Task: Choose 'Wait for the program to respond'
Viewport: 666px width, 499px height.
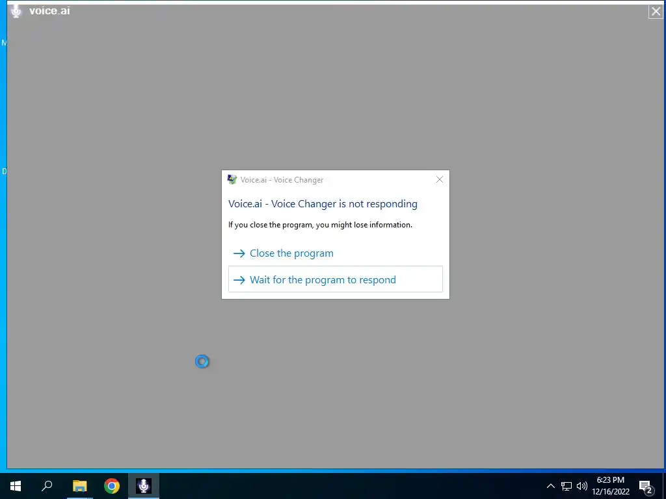Action: pyautogui.click(x=335, y=279)
